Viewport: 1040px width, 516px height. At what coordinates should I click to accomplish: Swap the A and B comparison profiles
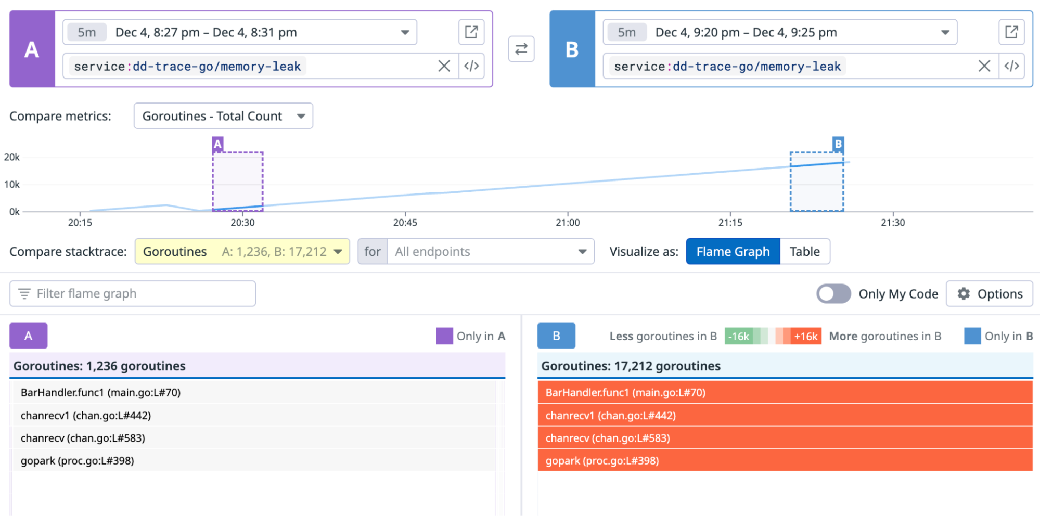click(521, 49)
